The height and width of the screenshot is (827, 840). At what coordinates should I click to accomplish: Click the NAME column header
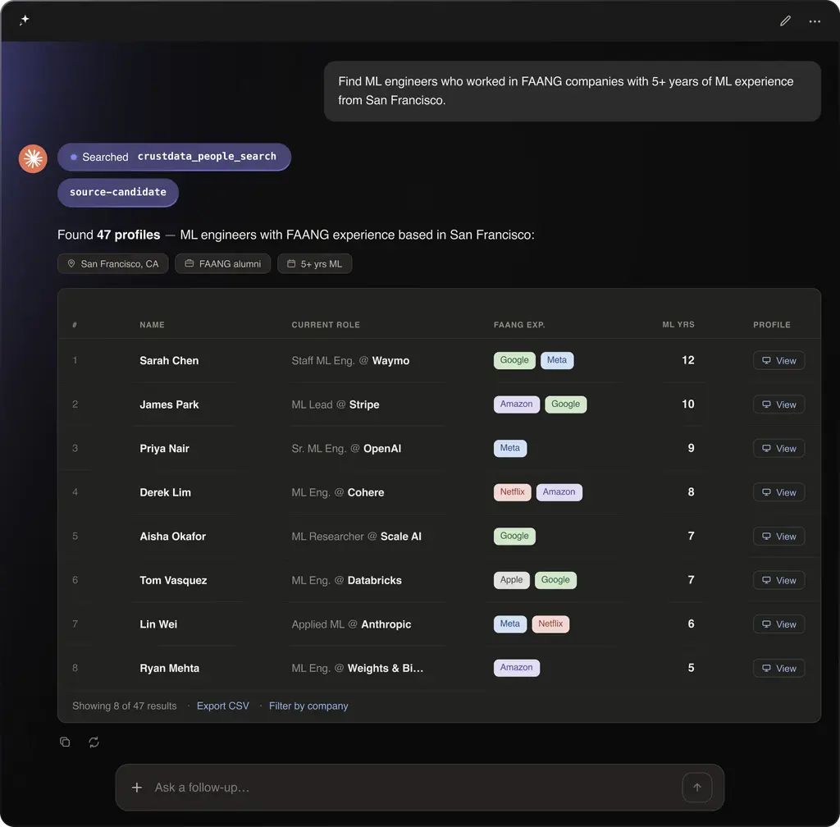click(x=152, y=325)
